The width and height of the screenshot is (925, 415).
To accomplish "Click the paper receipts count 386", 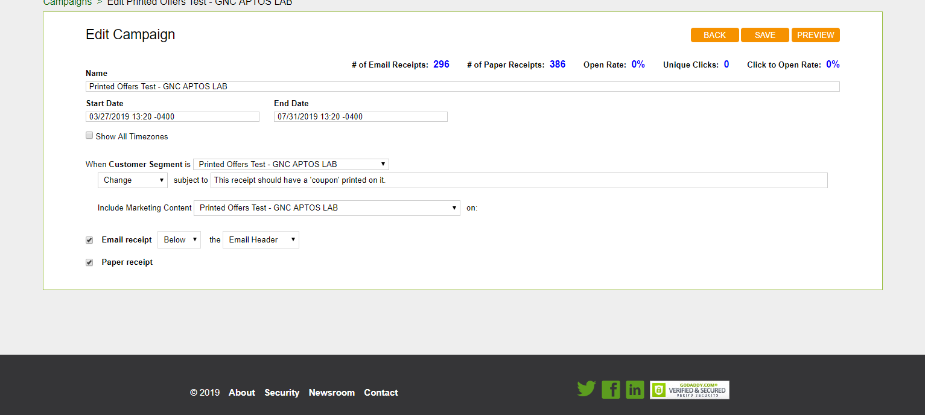I will (558, 65).
